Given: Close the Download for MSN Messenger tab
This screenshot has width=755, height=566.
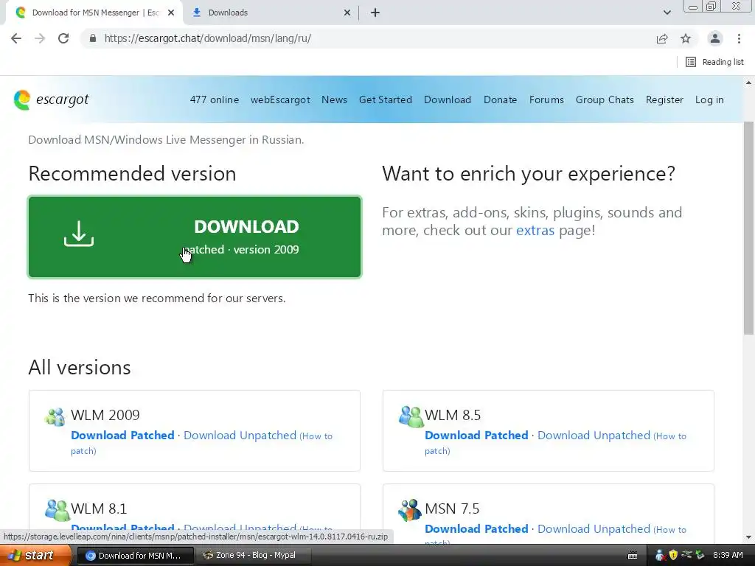Looking at the screenshot, I should point(171,13).
